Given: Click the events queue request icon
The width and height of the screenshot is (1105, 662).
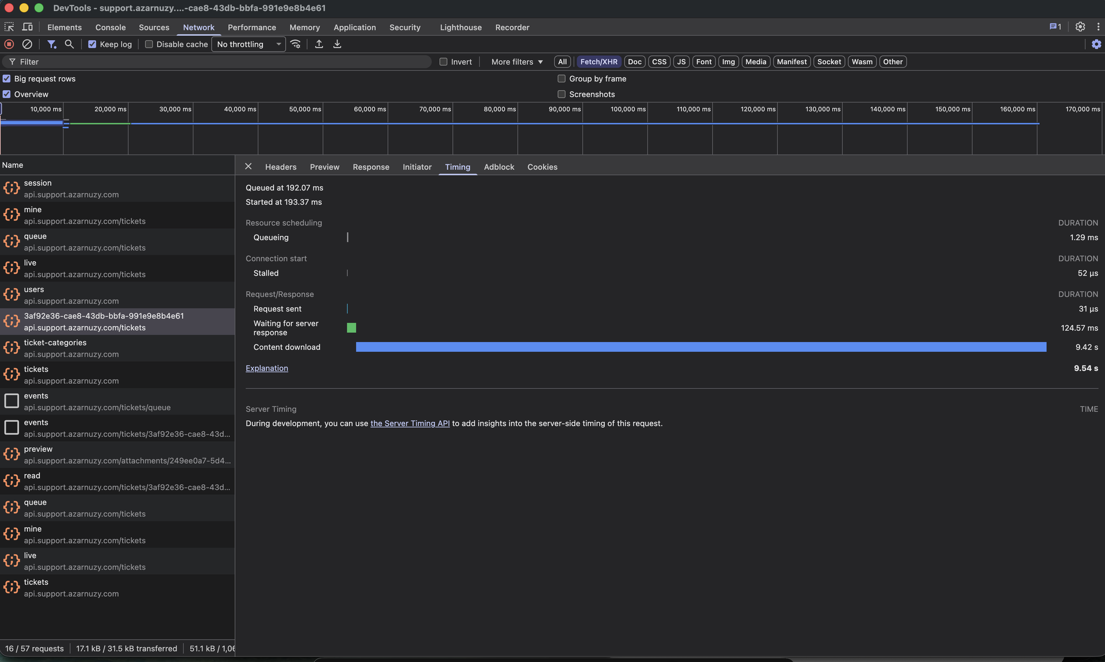Looking at the screenshot, I should pos(12,401).
